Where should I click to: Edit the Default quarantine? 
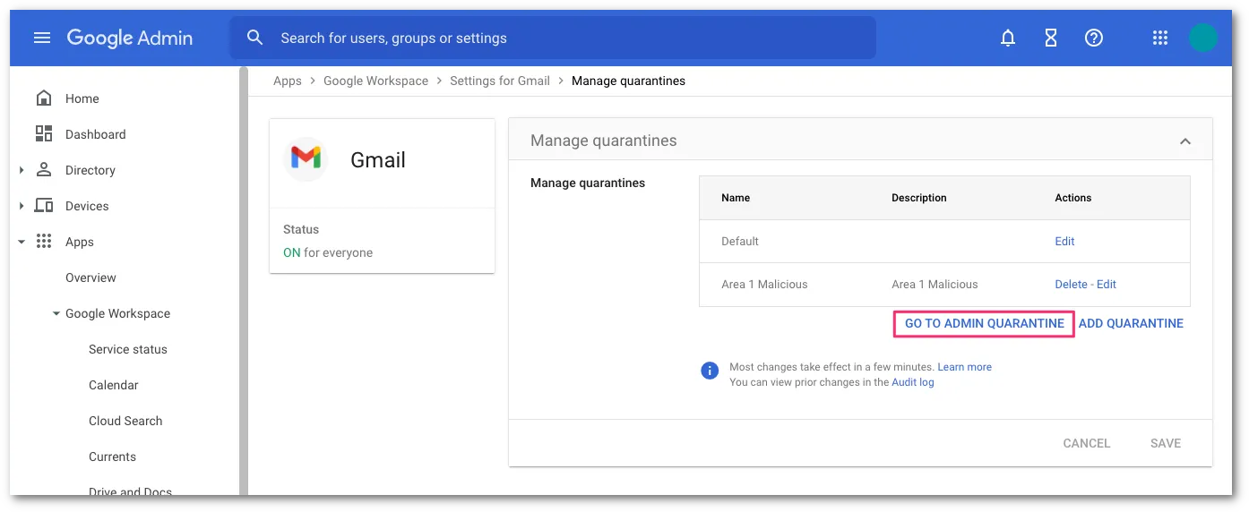(1064, 241)
